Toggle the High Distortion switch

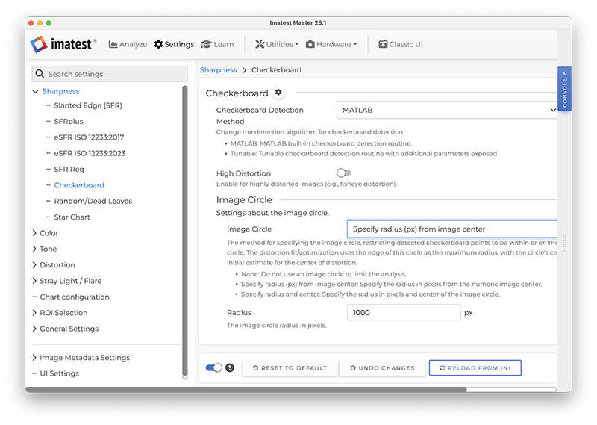point(343,173)
